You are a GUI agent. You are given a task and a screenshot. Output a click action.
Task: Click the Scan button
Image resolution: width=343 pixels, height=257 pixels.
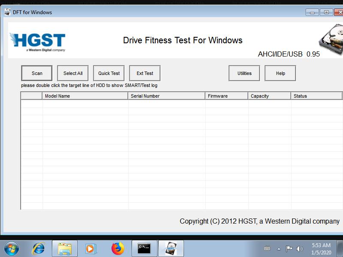click(37, 73)
